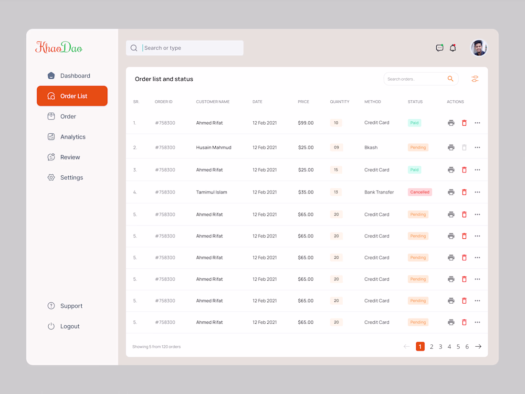The image size is (525, 394).
Task: Go to pagination page 1
Action: click(x=420, y=346)
